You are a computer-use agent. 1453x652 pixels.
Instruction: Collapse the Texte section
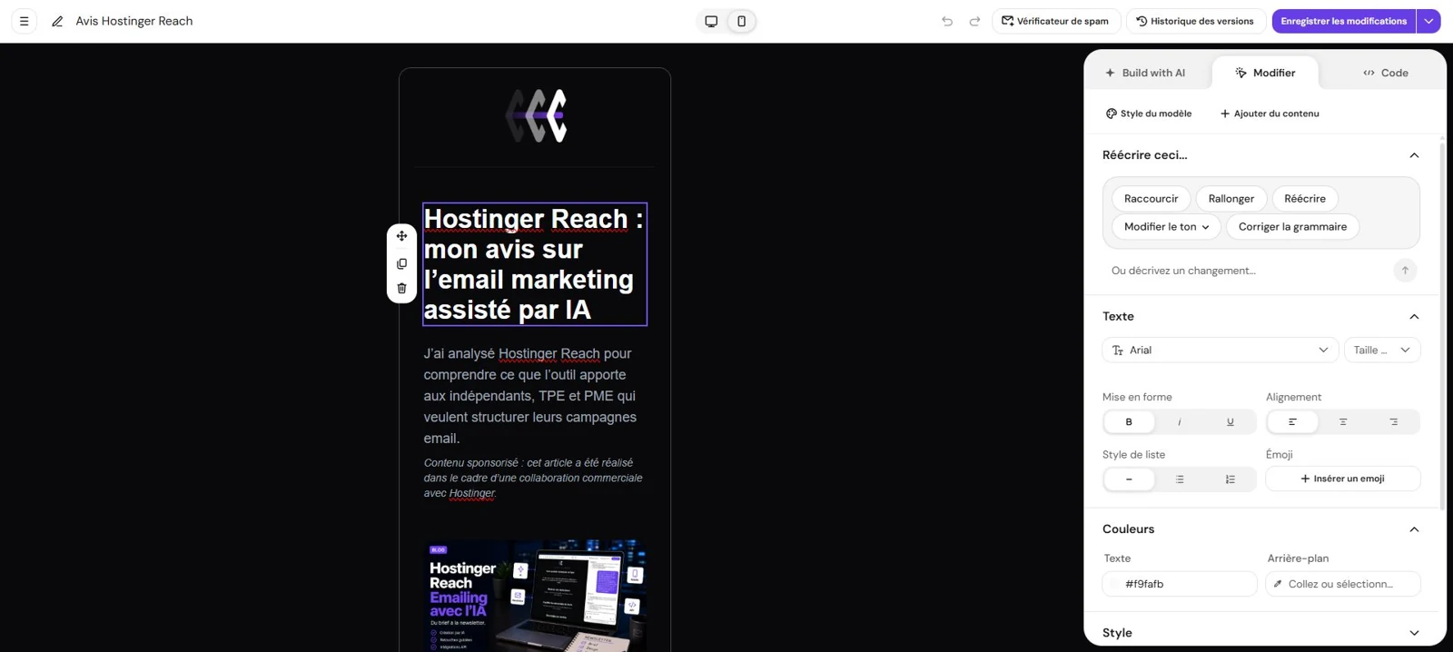1414,317
